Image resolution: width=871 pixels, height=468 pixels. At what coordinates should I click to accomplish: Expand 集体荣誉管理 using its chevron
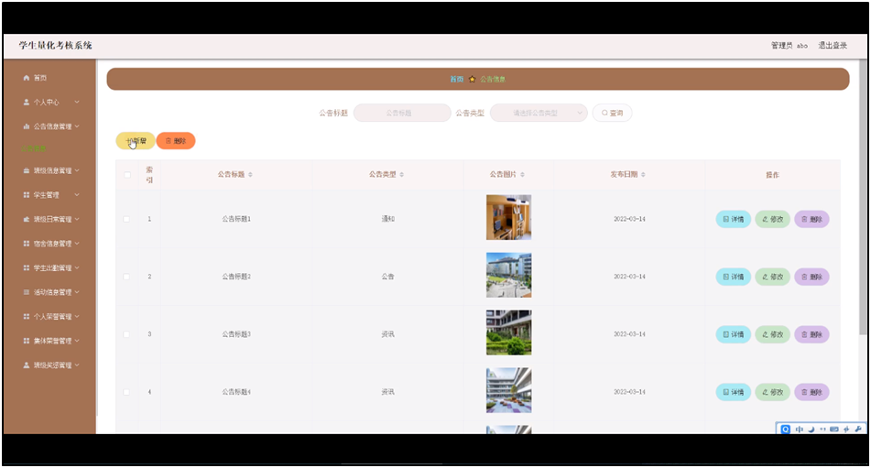[77, 341]
